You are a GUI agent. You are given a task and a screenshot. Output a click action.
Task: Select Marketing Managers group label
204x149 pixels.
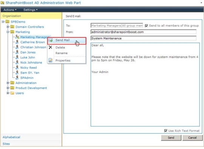(35, 37)
